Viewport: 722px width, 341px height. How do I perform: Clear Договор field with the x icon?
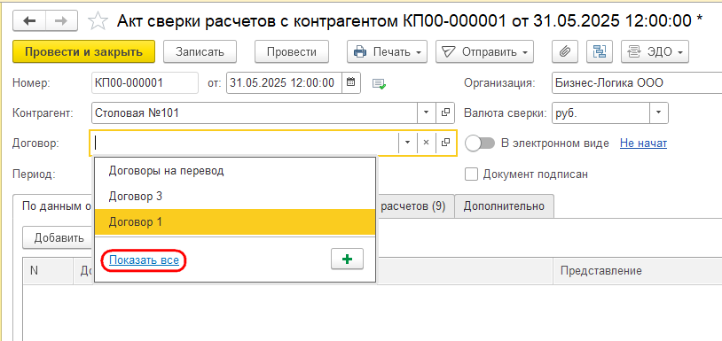pyautogui.click(x=426, y=143)
